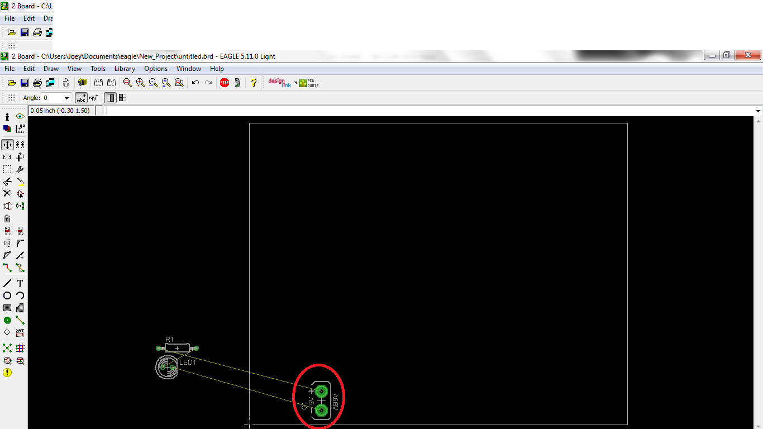Select the Replace tool

20,206
